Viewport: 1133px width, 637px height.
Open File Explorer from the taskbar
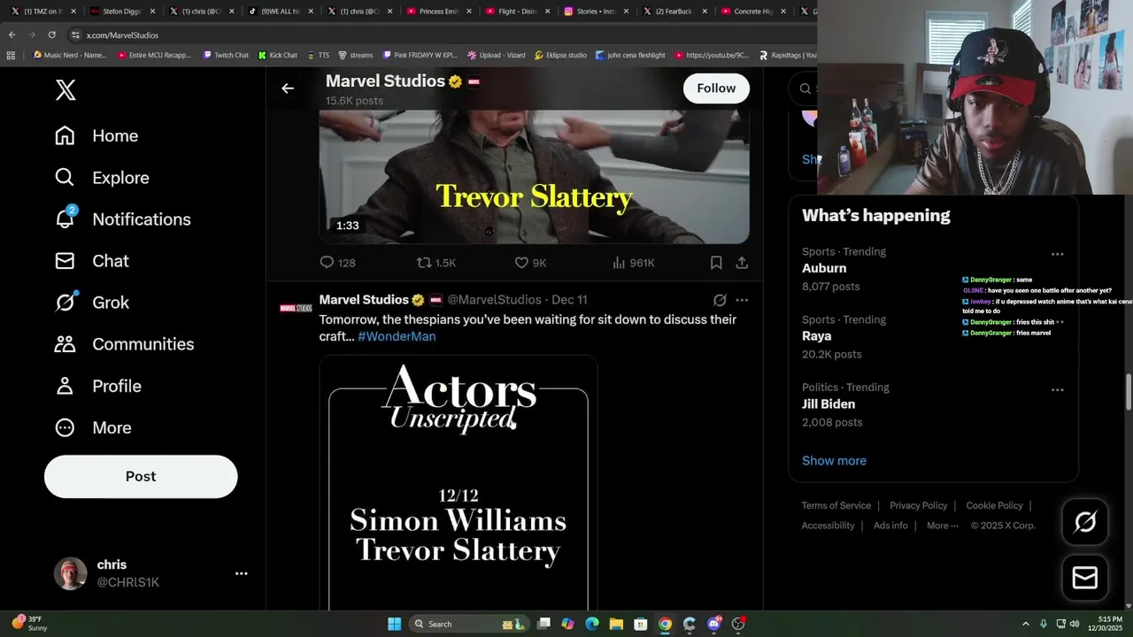[616, 624]
